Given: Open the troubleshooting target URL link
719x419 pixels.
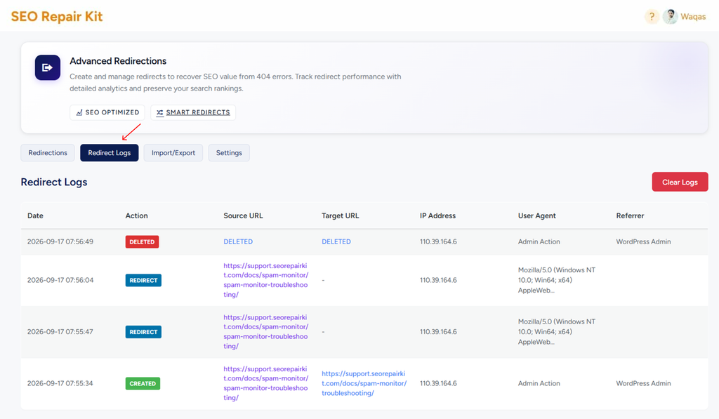Looking at the screenshot, I should [364, 383].
